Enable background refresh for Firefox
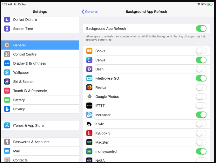This screenshot has width=216, height=163. 201,87
